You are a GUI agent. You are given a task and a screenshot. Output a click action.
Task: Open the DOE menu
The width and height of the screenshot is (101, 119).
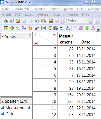pos(80,9)
